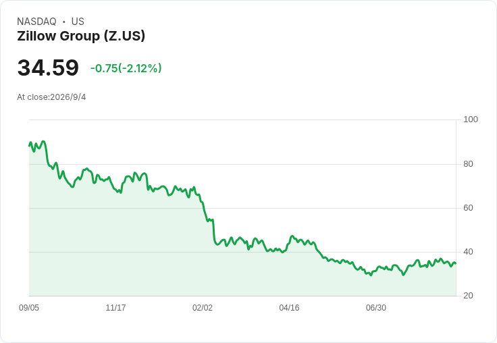The width and height of the screenshot is (497, 343).
Task: Select the 06/30 date axis label
Action: (376, 307)
